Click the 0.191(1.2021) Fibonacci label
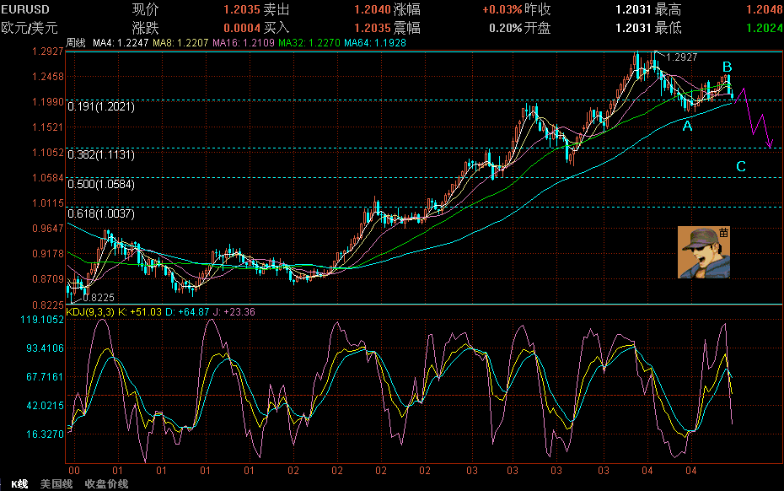The image size is (784, 491). (x=101, y=106)
